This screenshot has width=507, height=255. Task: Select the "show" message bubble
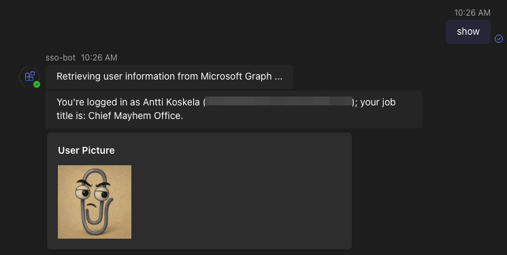click(468, 32)
